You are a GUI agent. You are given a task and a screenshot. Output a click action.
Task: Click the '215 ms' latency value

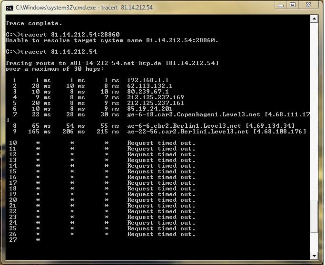pyautogui.click(x=108, y=132)
